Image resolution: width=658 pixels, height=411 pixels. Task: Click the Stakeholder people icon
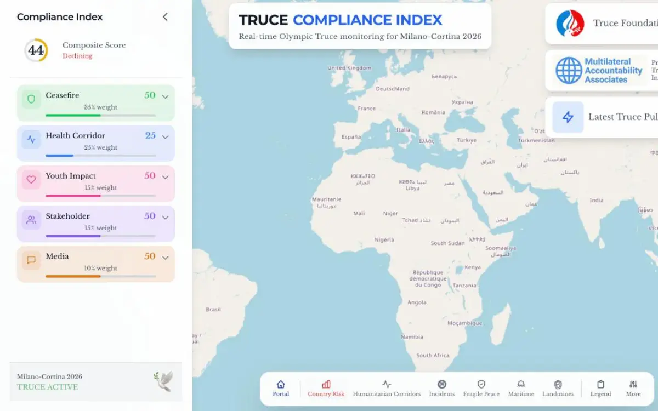click(31, 220)
